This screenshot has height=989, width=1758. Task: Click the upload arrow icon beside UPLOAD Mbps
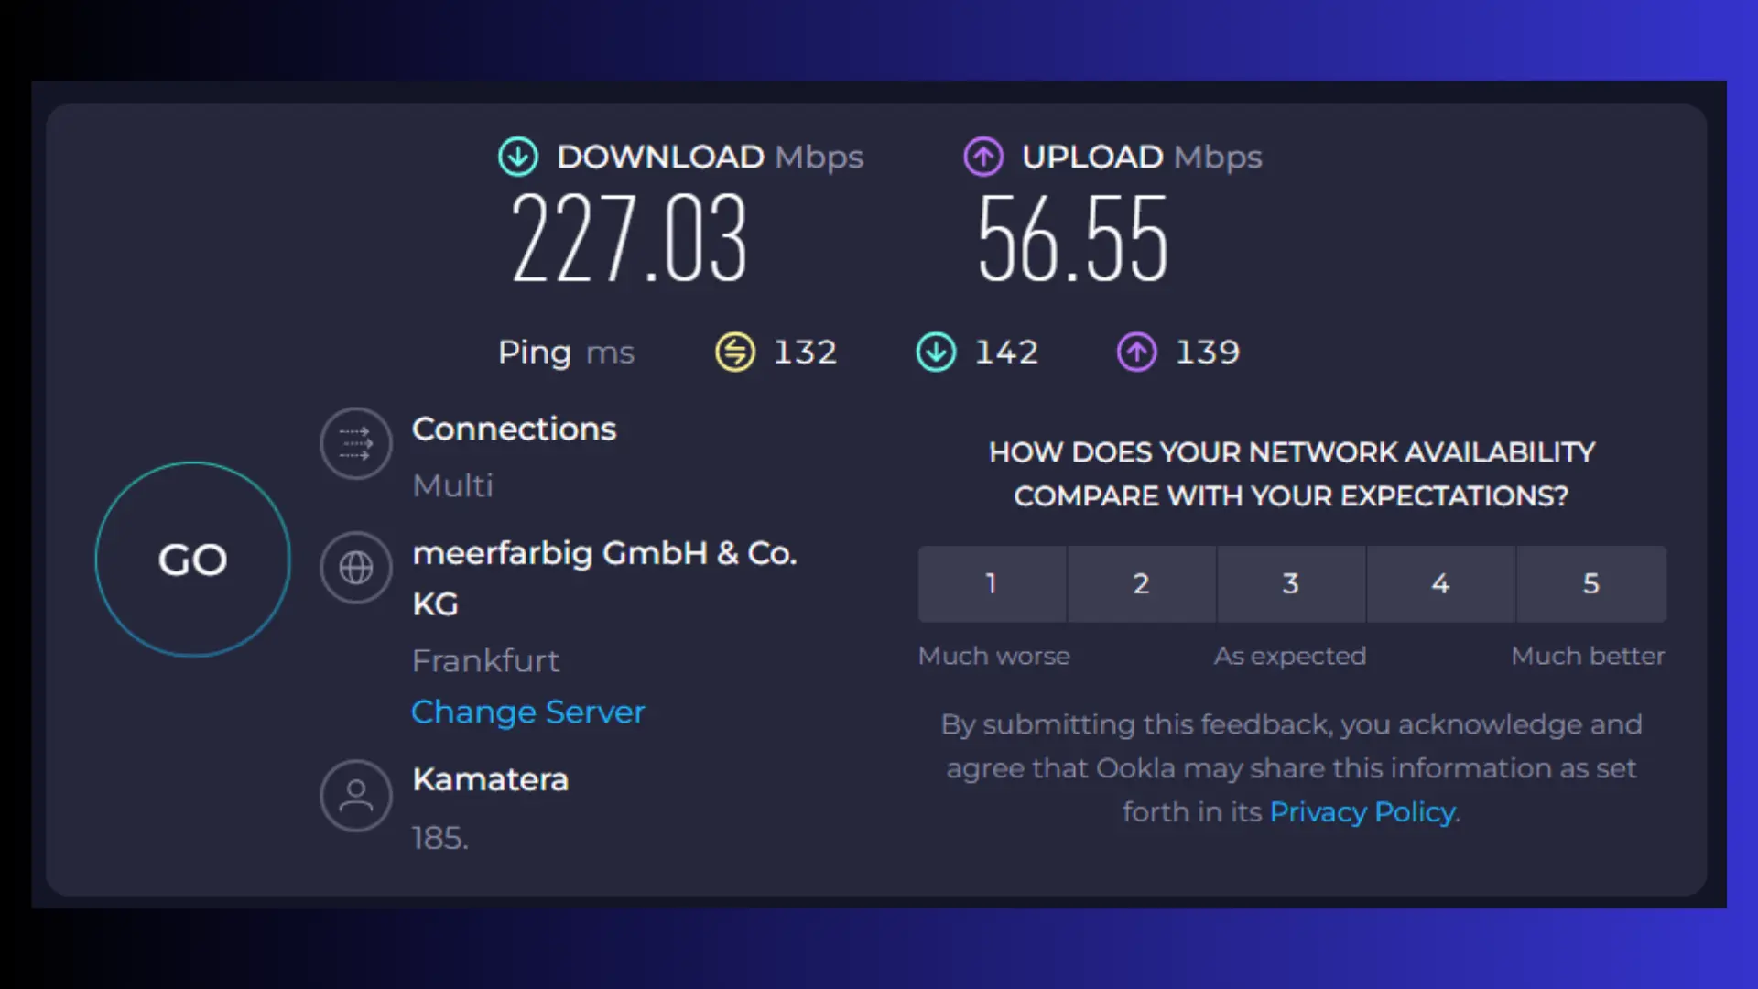983,157
